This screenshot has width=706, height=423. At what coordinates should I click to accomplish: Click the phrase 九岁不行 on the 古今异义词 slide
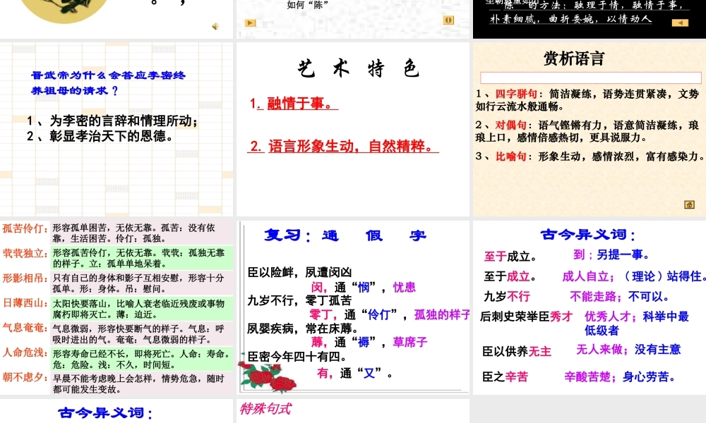tap(506, 297)
